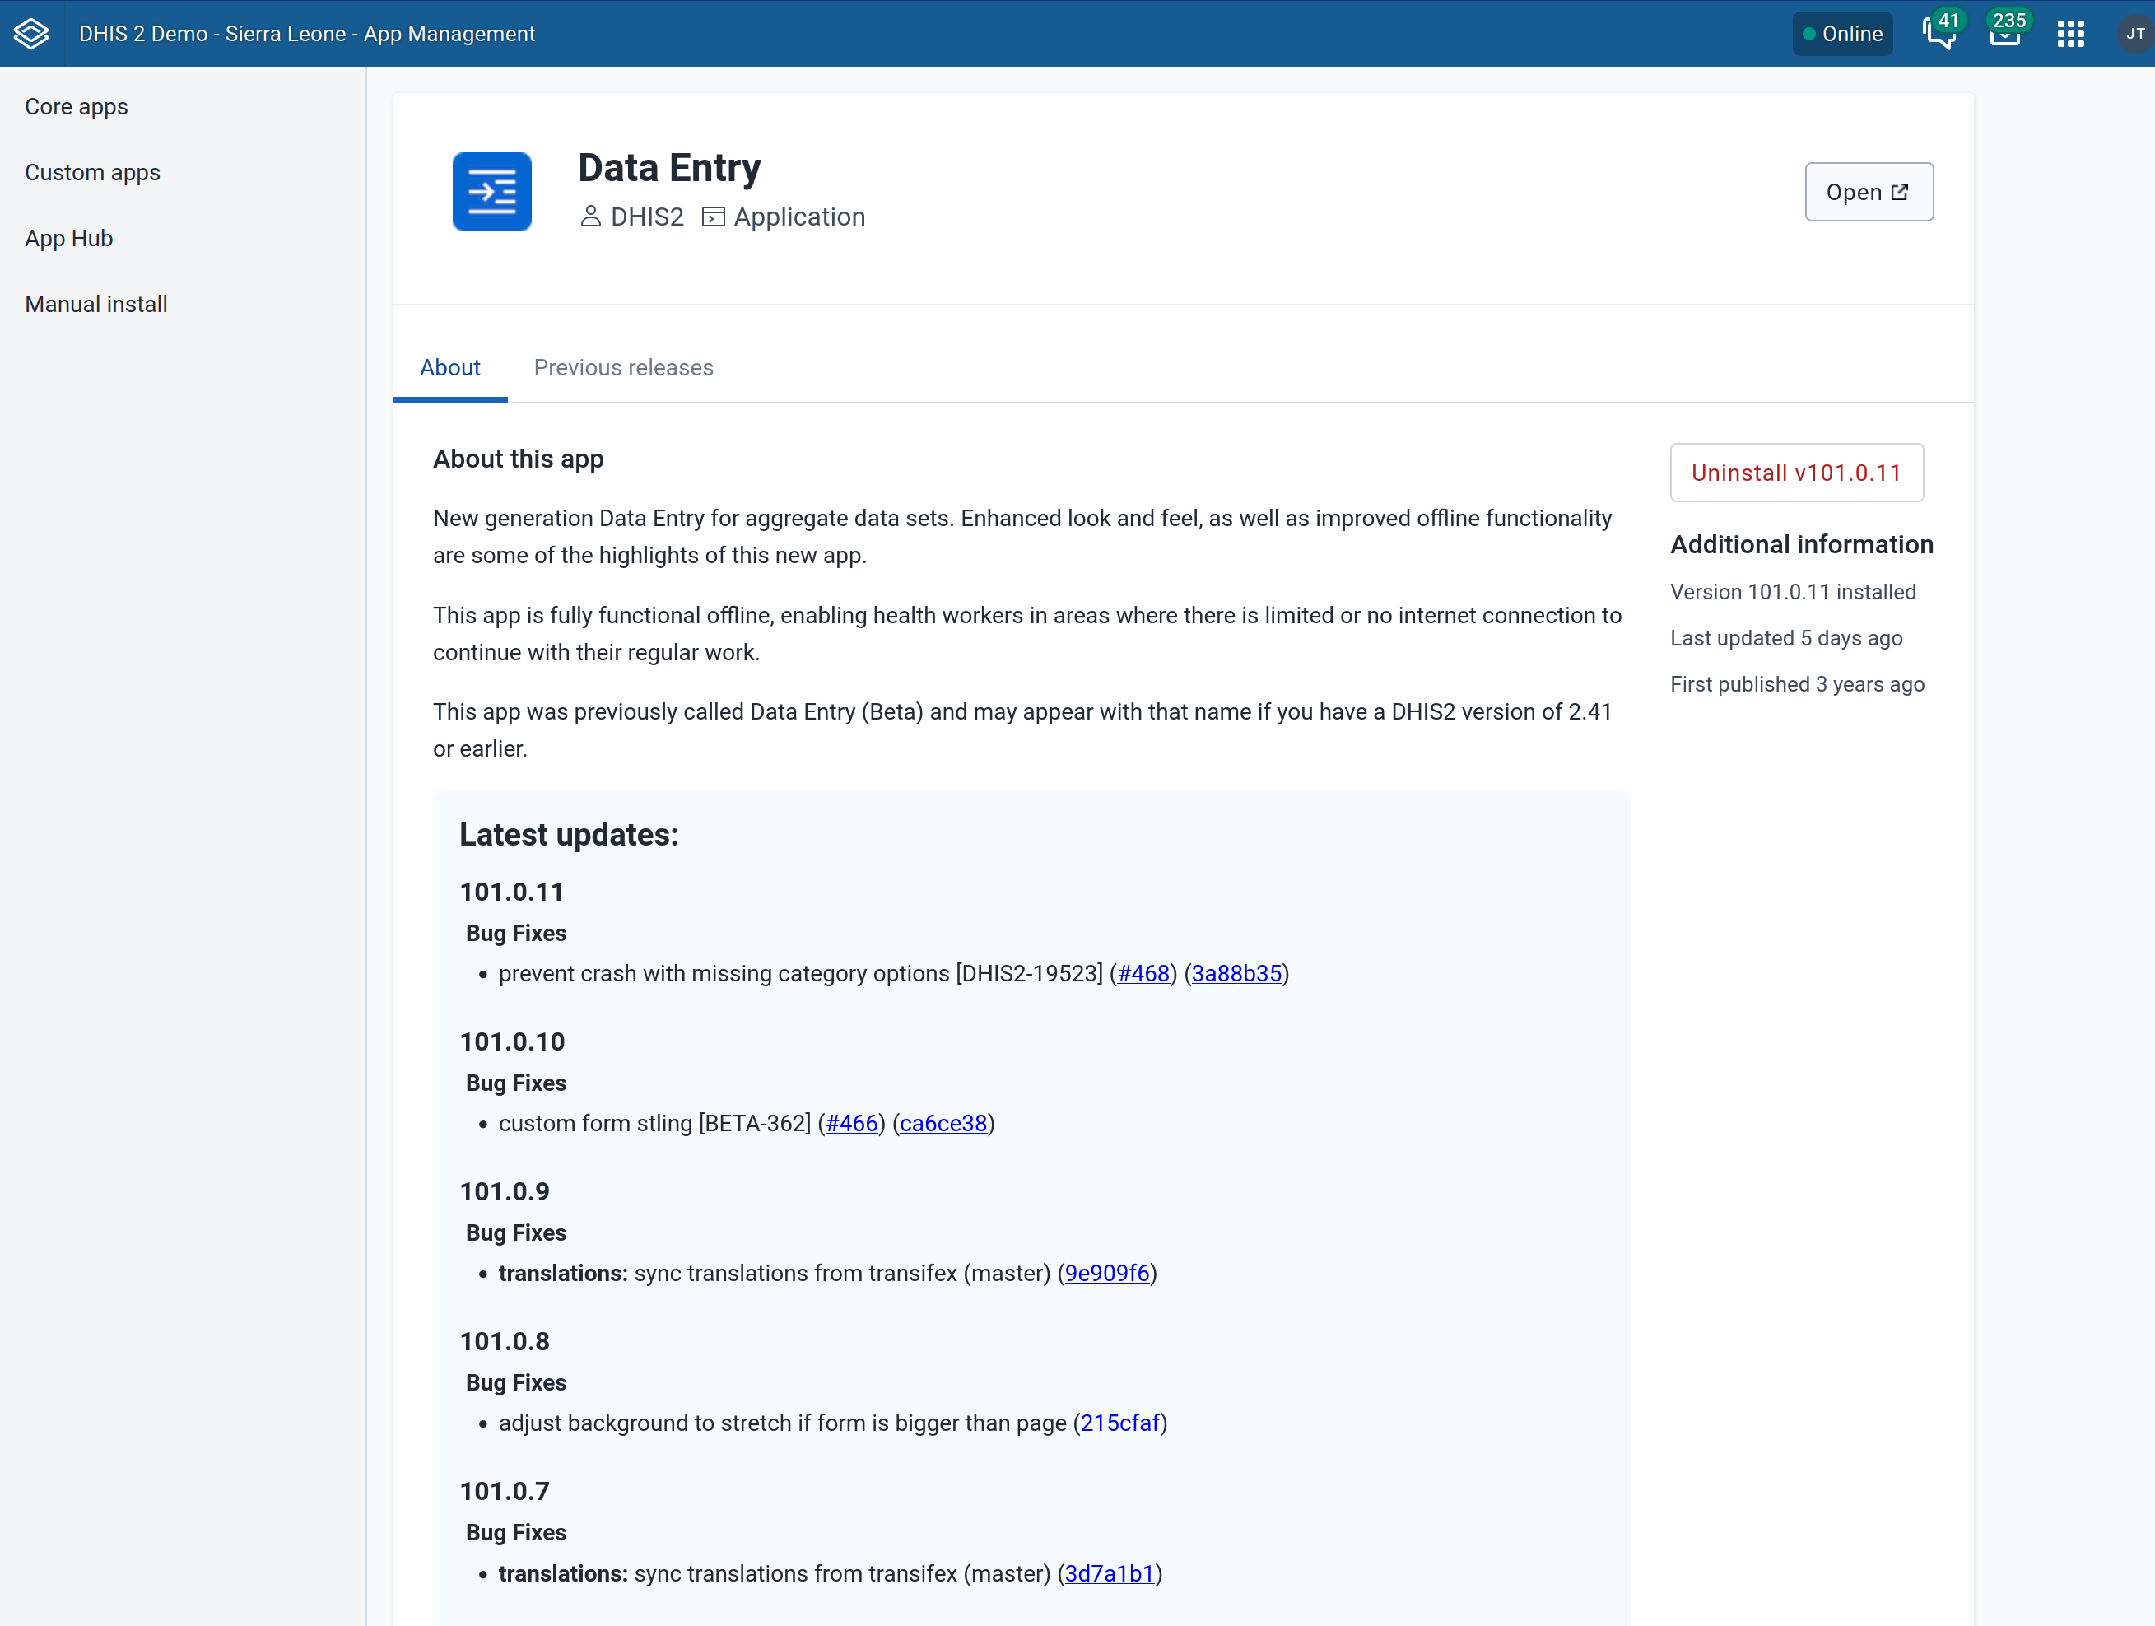Click the 101.0.8 version heading
Screen dimensions: 2155x1626
[505, 1341]
